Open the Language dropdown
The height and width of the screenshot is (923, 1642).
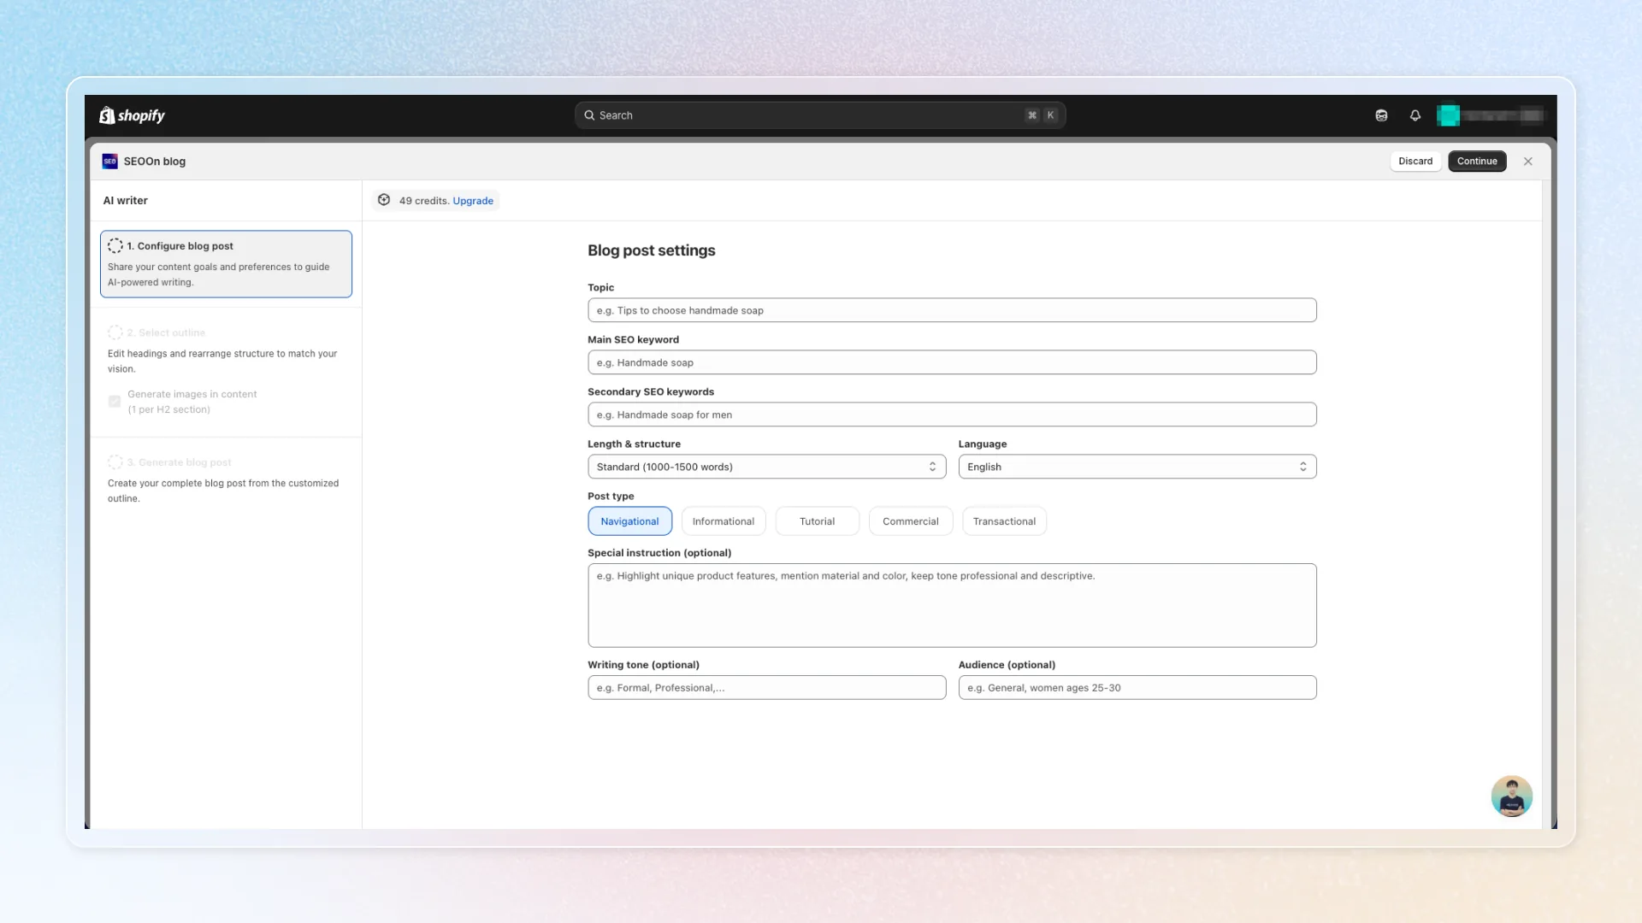(x=1137, y=467)
